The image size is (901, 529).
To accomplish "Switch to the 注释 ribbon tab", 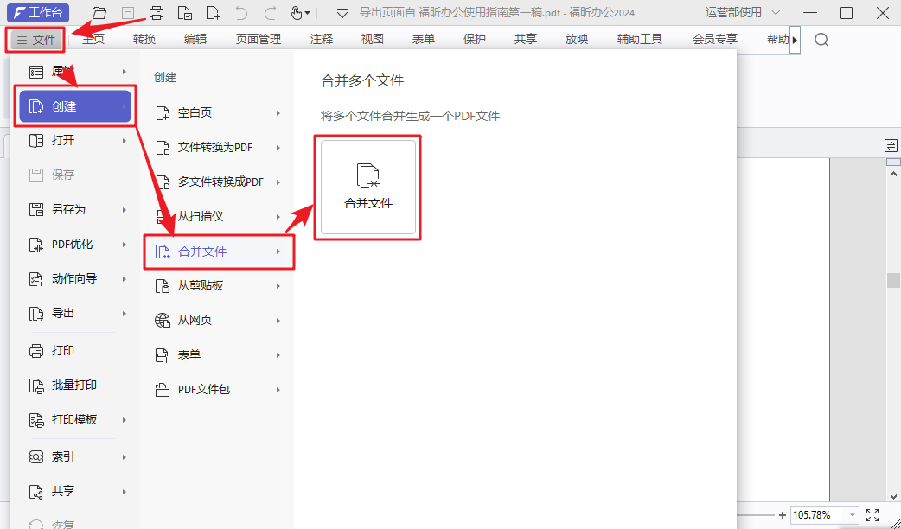I will tap(321, 39).
